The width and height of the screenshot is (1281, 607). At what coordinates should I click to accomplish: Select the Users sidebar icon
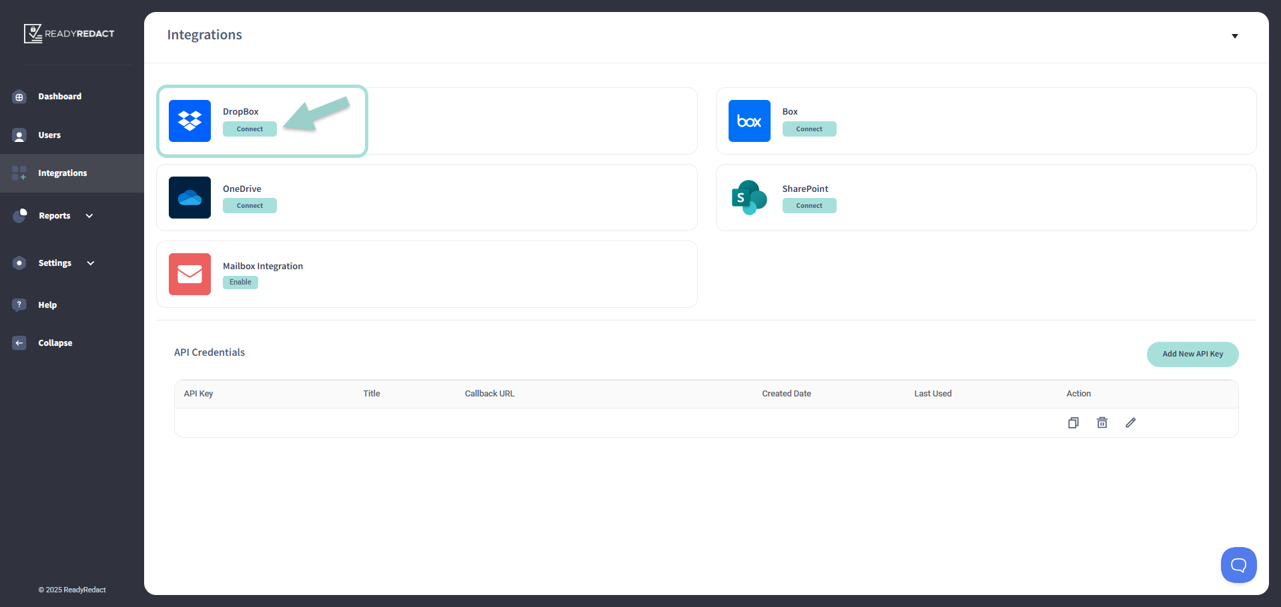click(x=19, y=135)
